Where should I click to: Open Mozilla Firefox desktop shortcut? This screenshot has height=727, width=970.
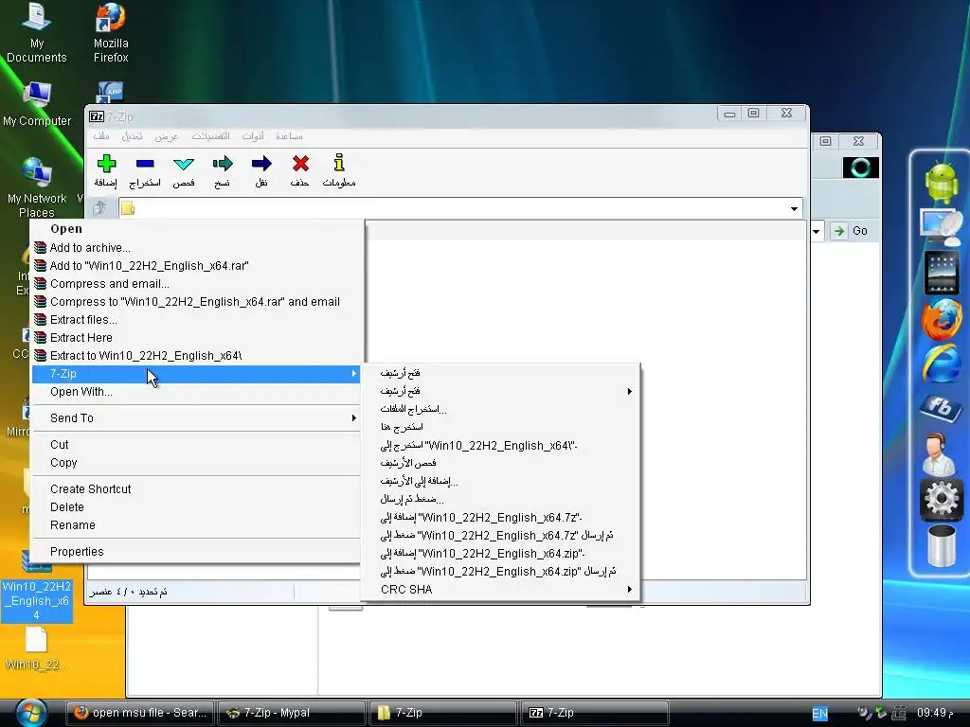111,33
